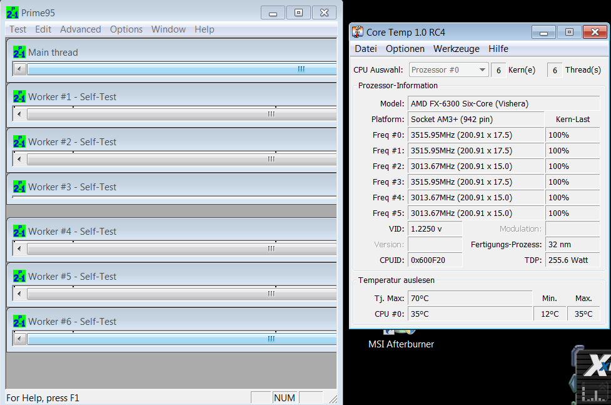Image resolution: width=611 pixels, height=405 pixels.
Task: Click the Worker #6 horizontal scrollbar thumb
Action: tap(182, 339)
